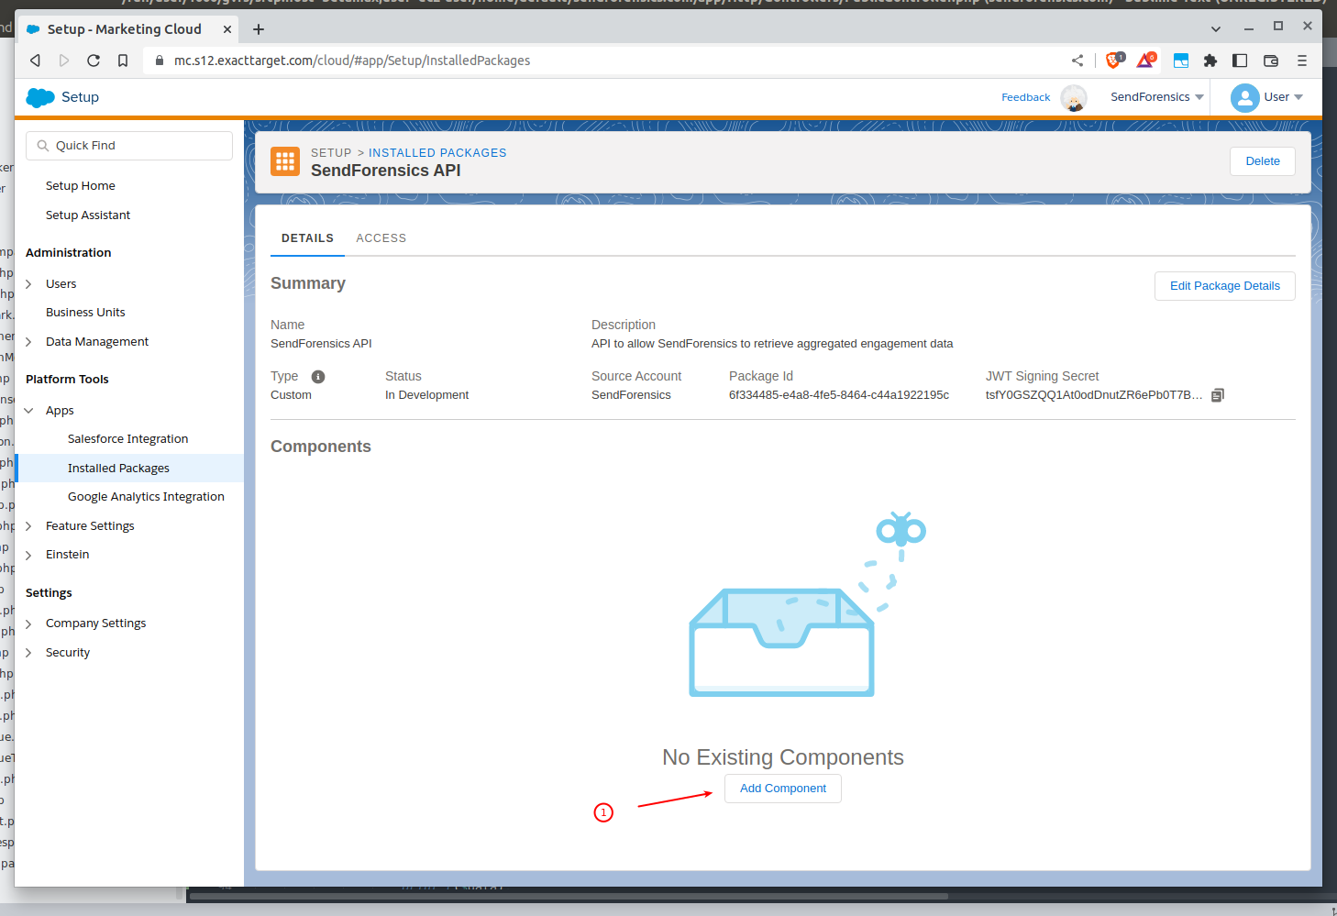Click the SendForensics source account value

pyautogui.click(x=631, y=395)
